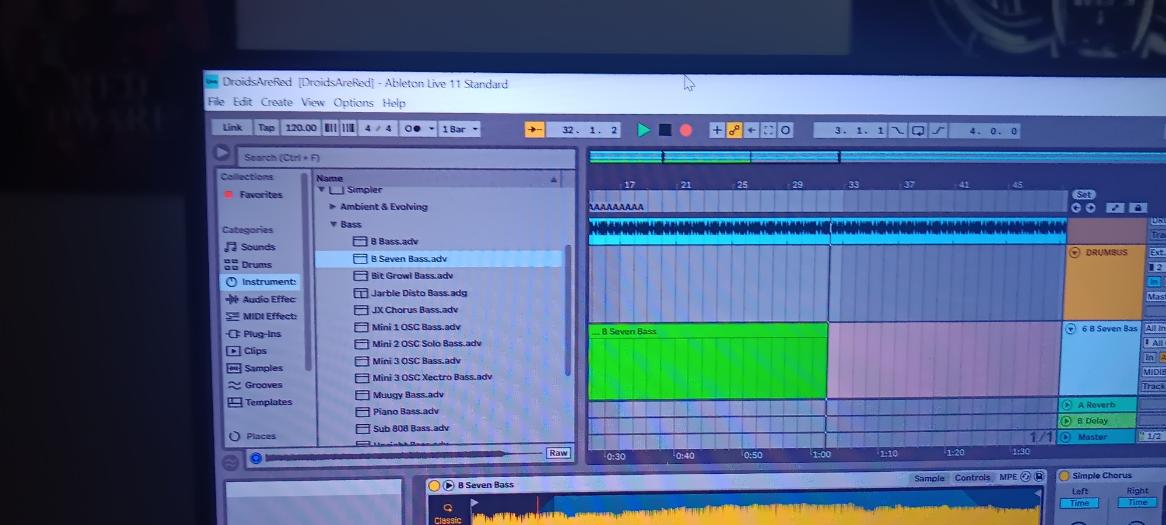Click the Set locator button
The width and height of the screenshot is (1166, 525).
point(1083,195)
